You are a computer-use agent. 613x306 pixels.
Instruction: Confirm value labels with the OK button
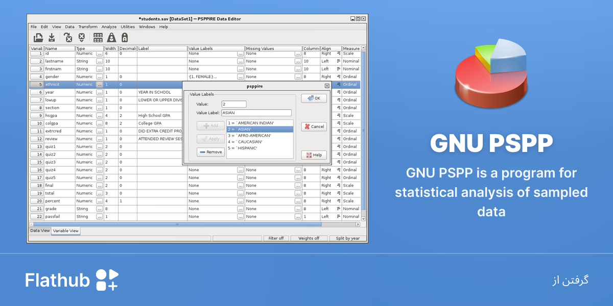coord(314,98)
